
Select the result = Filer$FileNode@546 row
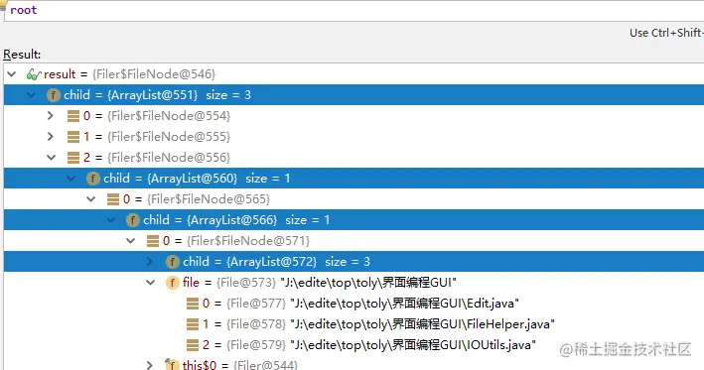coord(353,74)
